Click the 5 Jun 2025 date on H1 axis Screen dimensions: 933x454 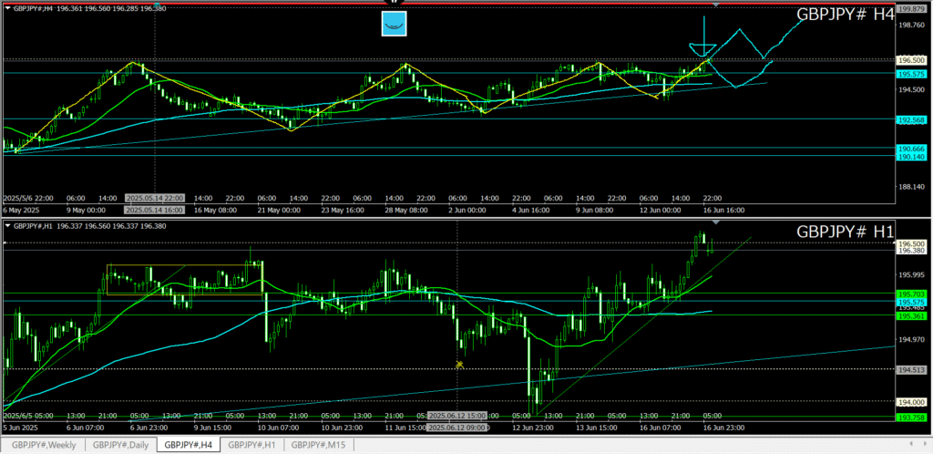click(21, 428)
